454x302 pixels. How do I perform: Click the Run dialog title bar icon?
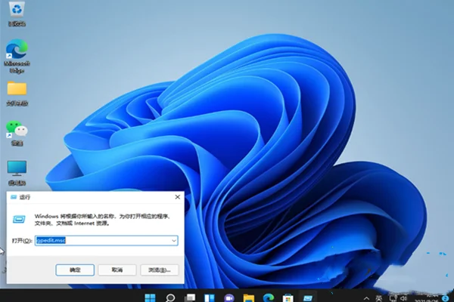click(x=14, y=197)
